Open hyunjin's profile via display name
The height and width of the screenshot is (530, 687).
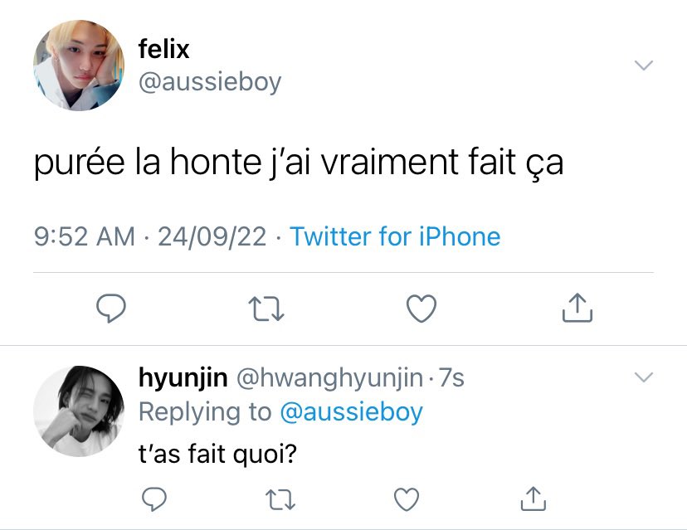click(183, 378)
